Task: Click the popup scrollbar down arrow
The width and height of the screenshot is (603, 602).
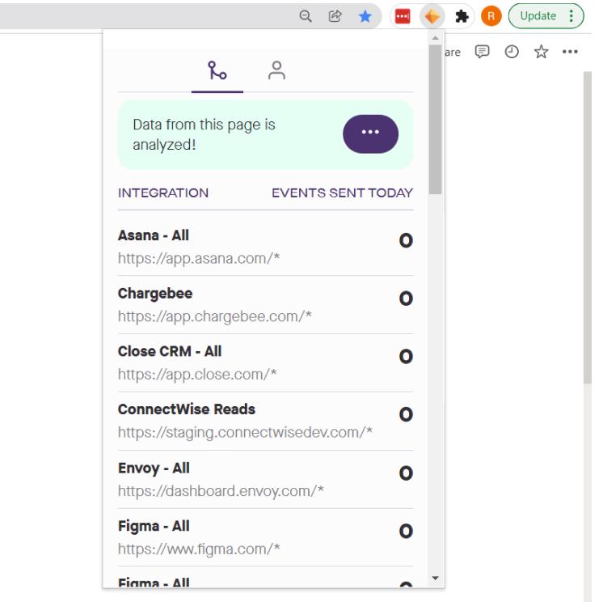Action: point(436,579)
